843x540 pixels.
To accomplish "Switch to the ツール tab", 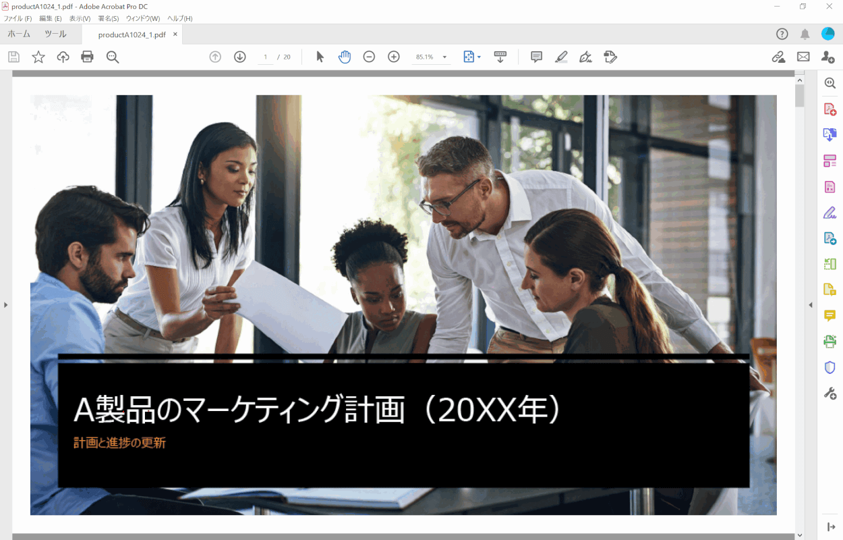I will click(x=55, y=34).
